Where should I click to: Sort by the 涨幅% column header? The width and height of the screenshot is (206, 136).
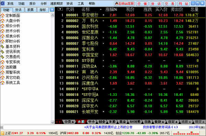(x=111, y=10)
